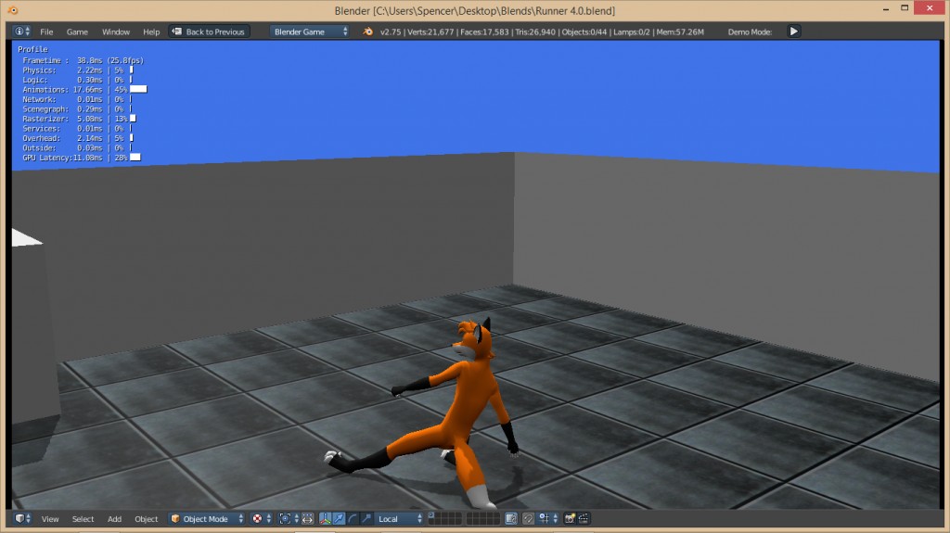Open the pivot point selector
The image size is (950, 533).
pyautogui.click(x=289, y=518)
